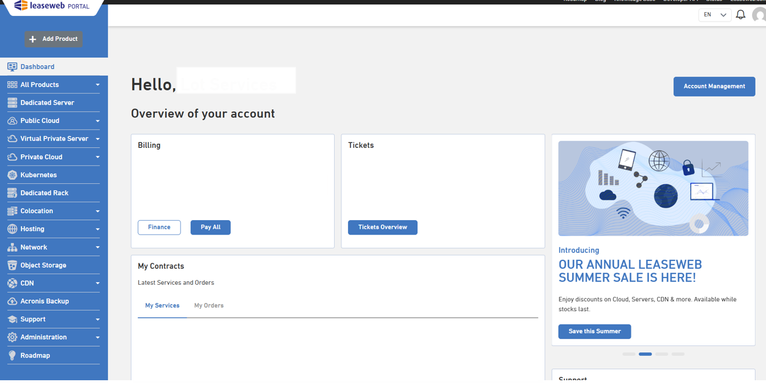Screen dimensions: 766x383
Task: Click "Latest Services and Orders" text
Action: pyautogui.click(x=176, y=283)
